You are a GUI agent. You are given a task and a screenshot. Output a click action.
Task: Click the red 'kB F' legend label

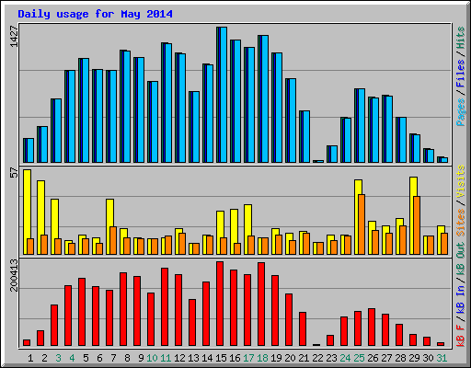pos(461,335)
